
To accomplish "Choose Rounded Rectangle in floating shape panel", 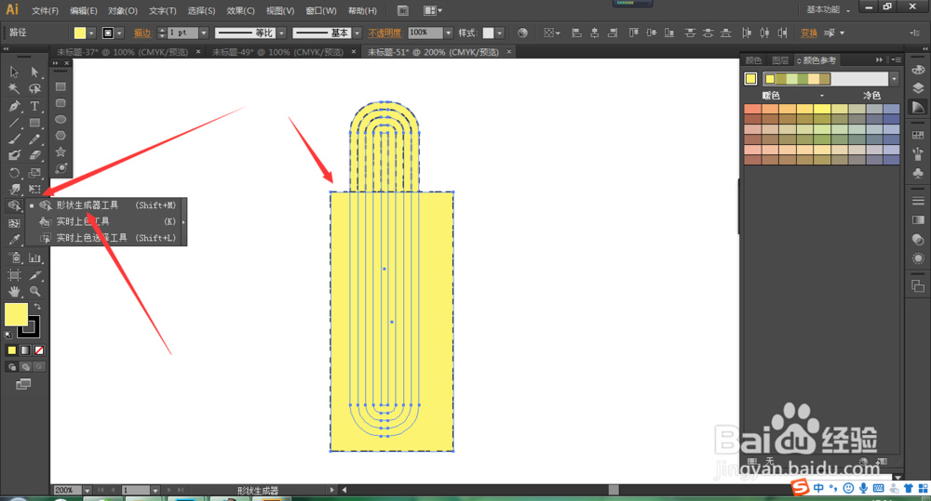I will [61, 103].
